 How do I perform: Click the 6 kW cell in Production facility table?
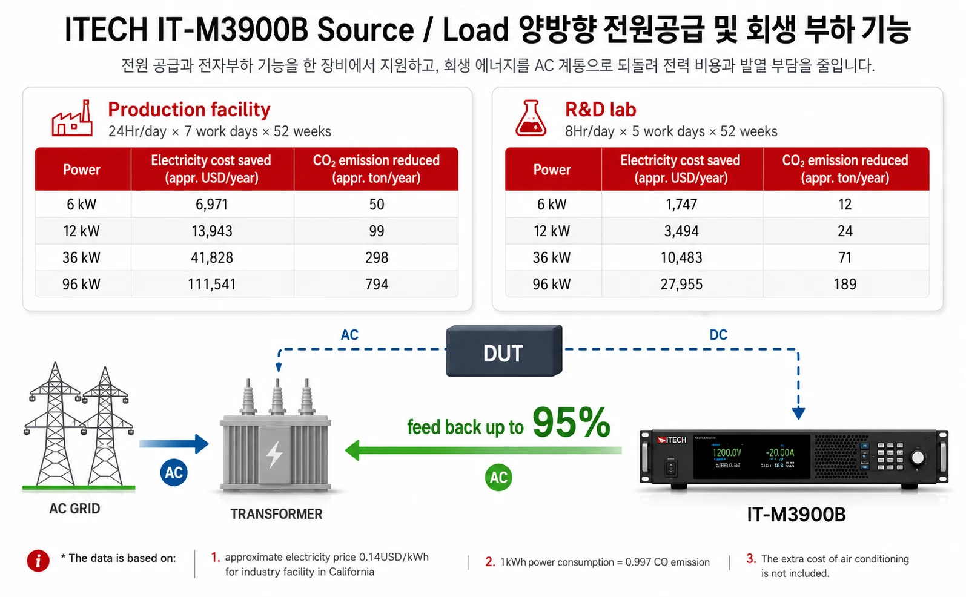(x=82, y=205)
